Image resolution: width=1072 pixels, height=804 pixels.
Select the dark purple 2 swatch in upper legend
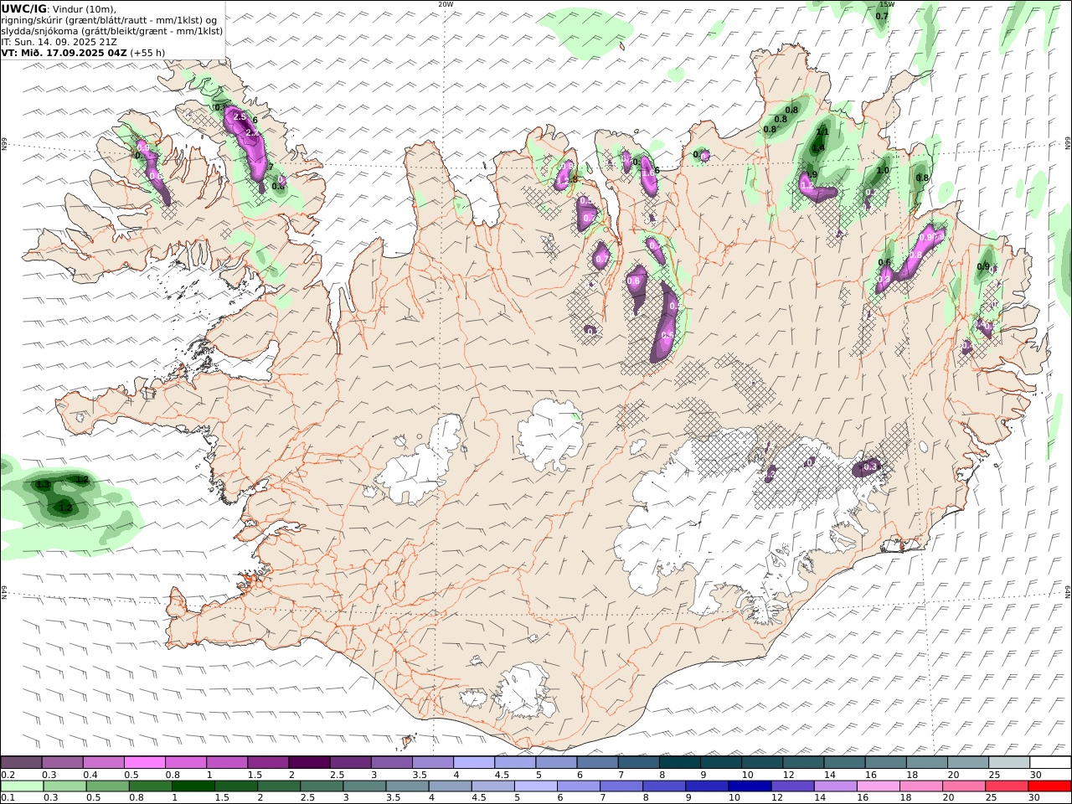click(x=309, y=762)
